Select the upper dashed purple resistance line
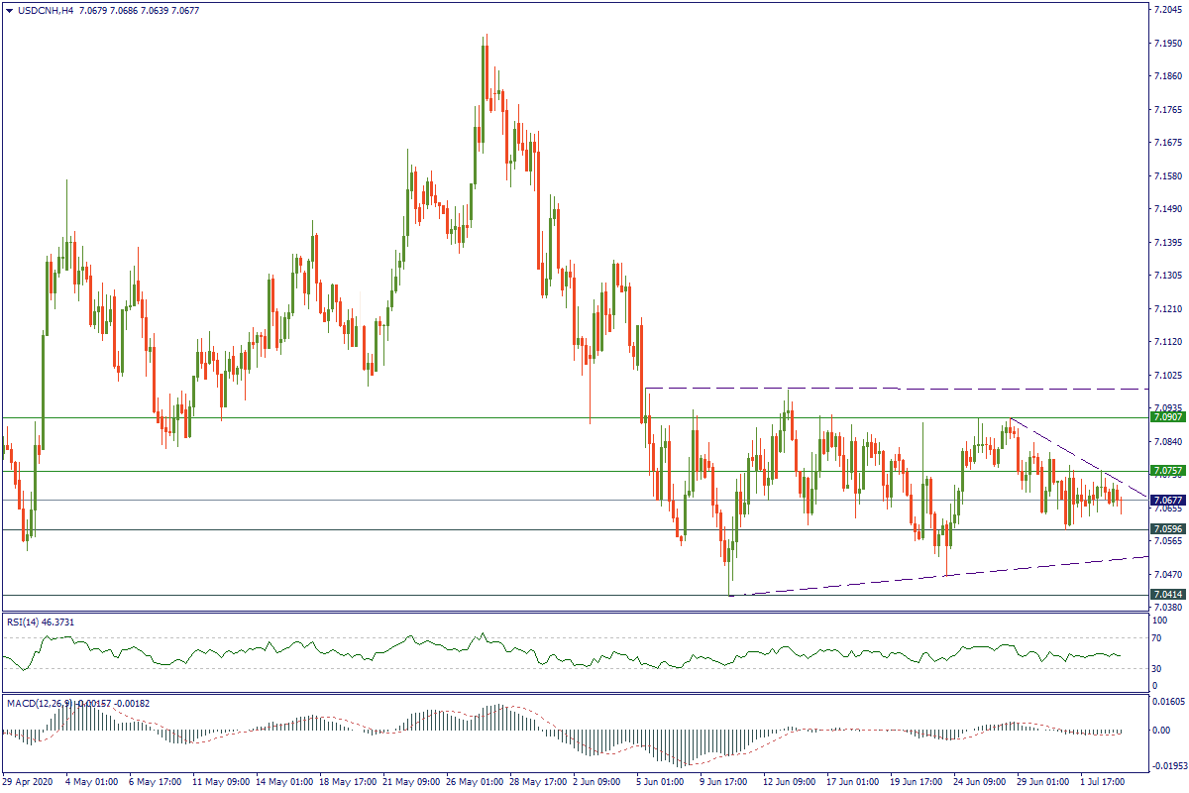This screenshot has width=1189, height=793. [892, 389]
